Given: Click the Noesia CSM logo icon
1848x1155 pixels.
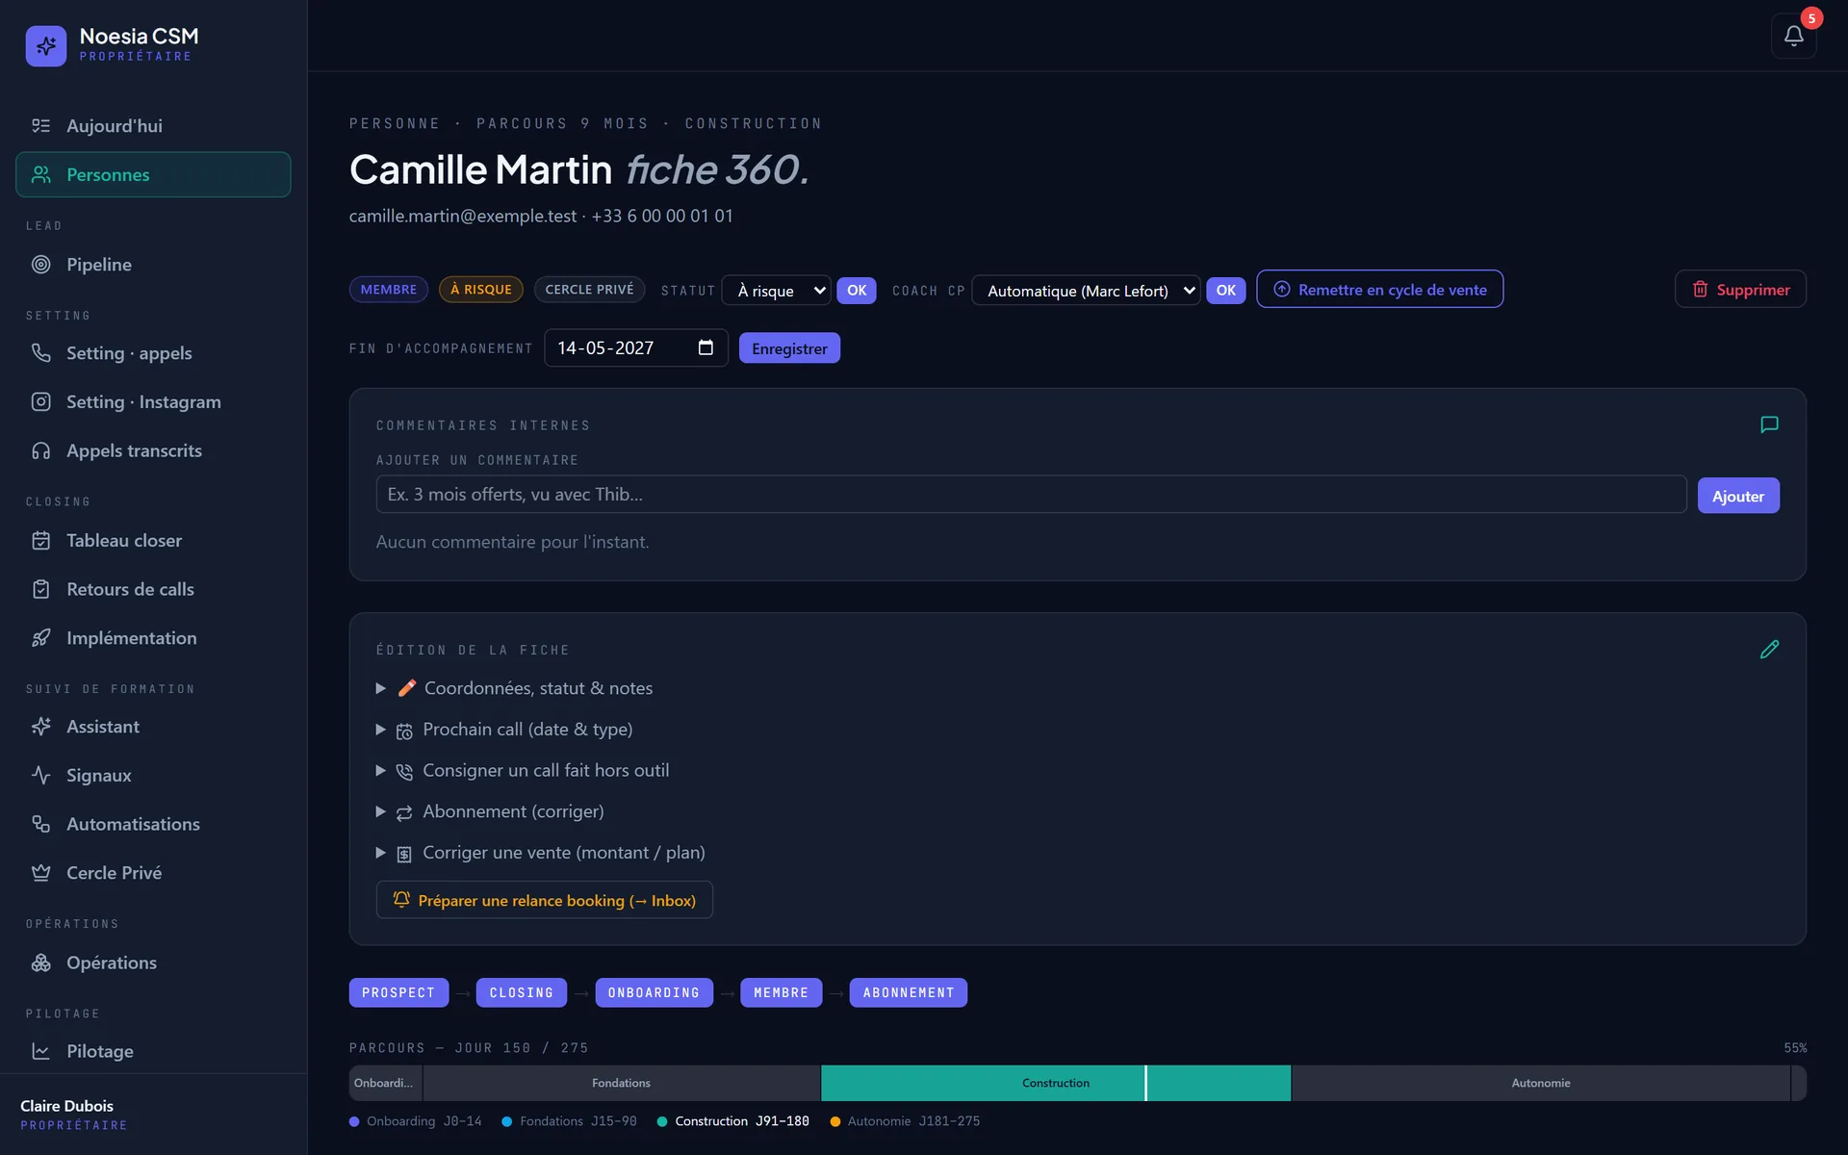Looking at the screenshot, I should [x=46, y=45].
